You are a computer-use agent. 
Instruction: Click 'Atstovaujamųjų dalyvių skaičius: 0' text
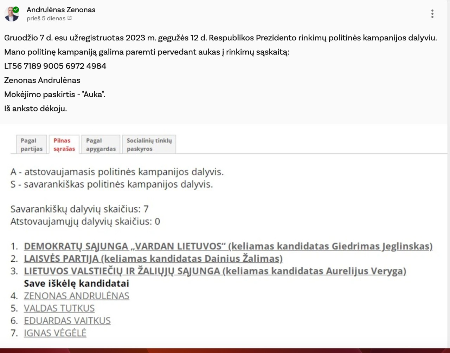85,222
